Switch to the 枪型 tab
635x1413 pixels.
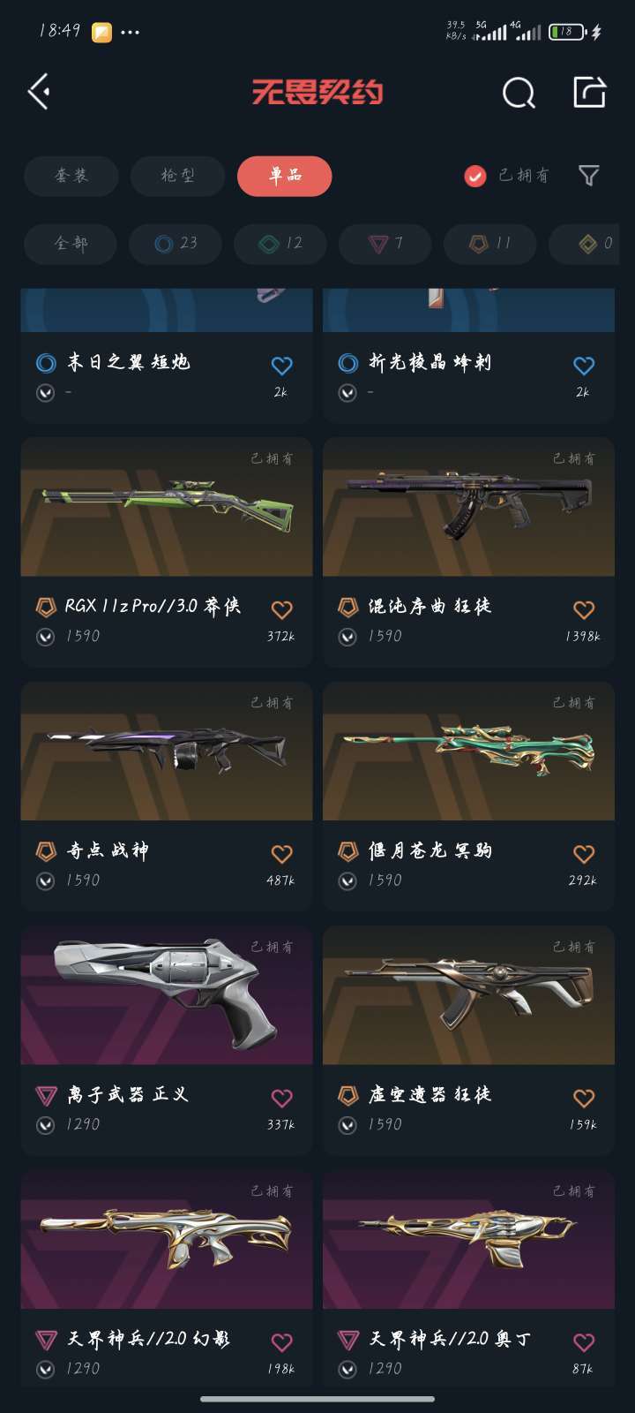pyautogui.click(x=177, y=176)
